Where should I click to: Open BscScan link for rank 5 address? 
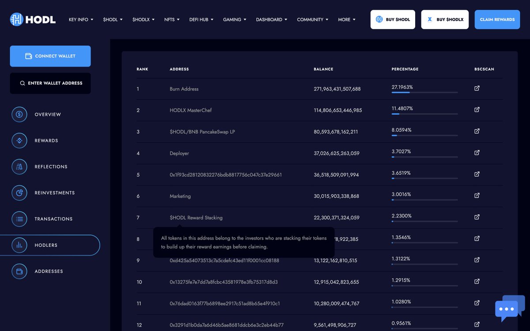477,174
